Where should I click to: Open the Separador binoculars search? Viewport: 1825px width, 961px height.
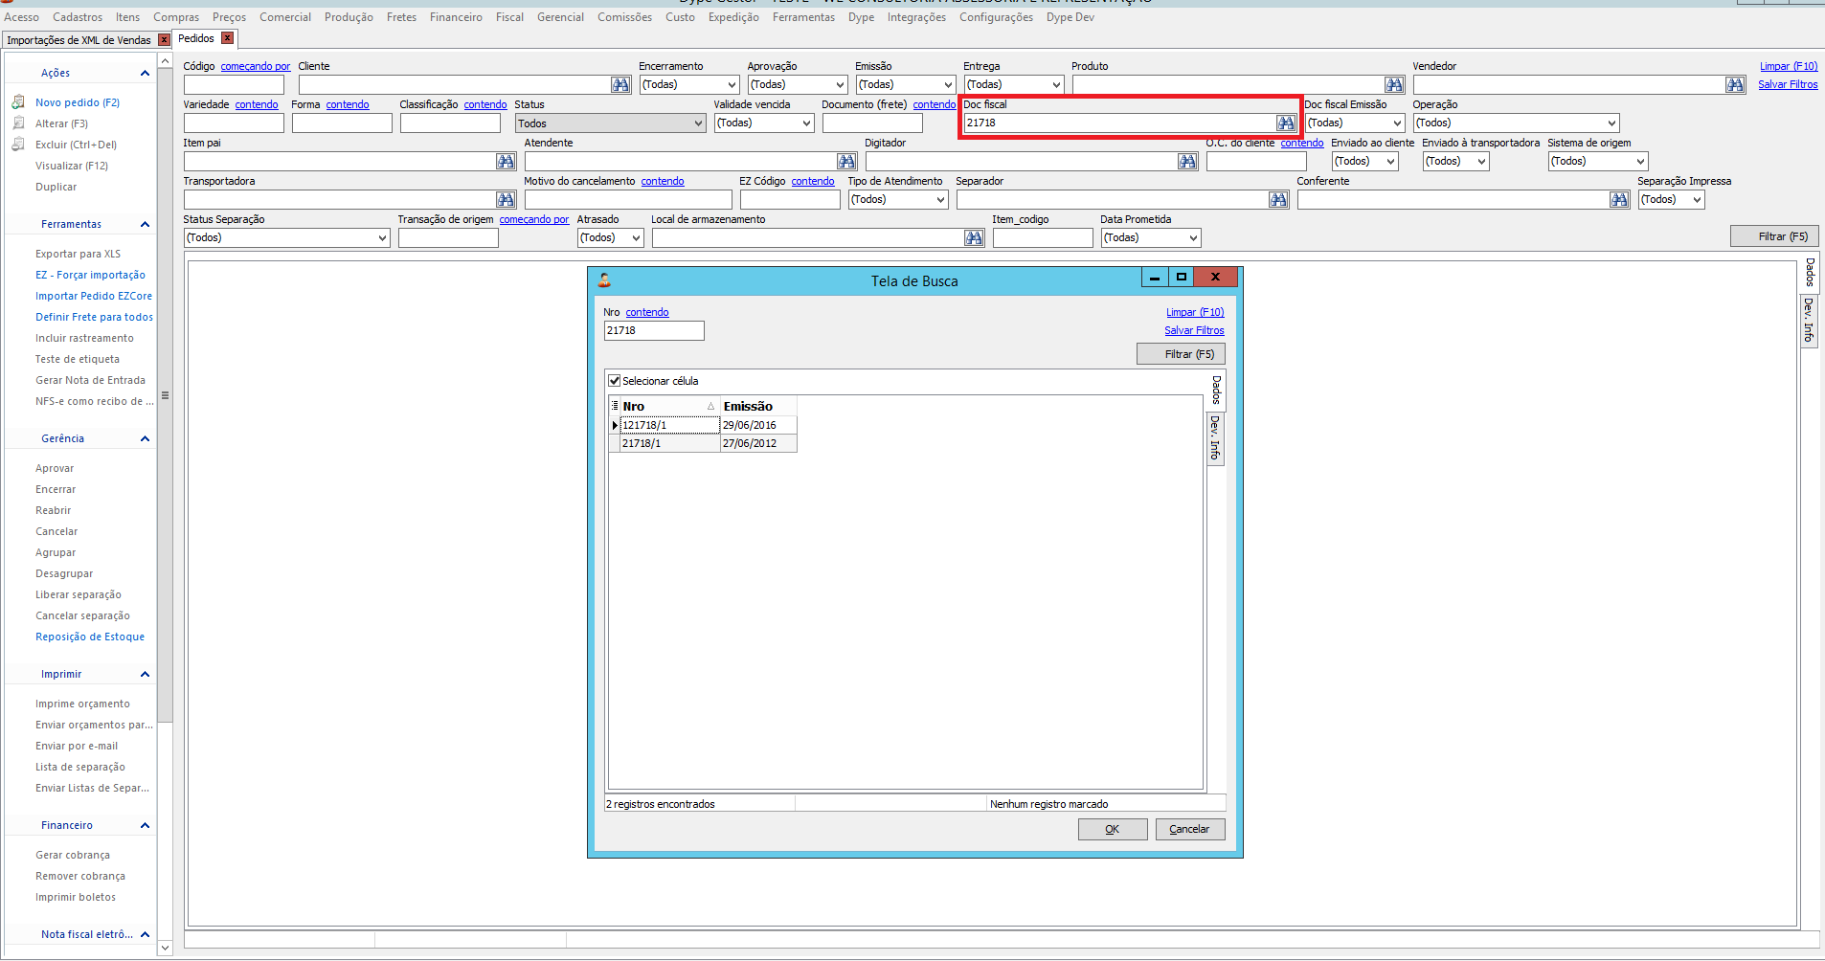[1278, 200]
